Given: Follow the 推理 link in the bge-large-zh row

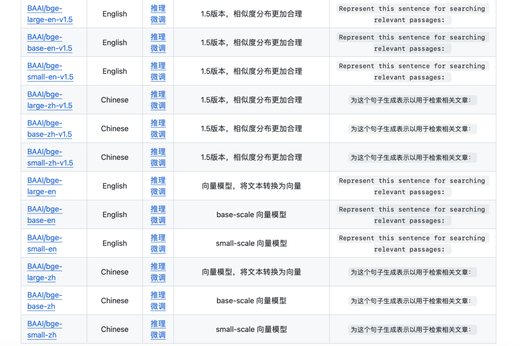Looking at the screenshot, I should click(158, 266).
